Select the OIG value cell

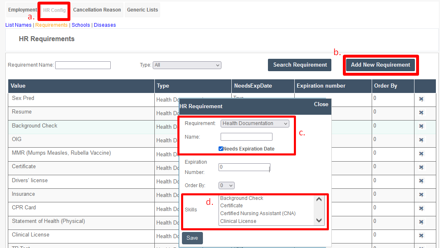pos(81,141)
